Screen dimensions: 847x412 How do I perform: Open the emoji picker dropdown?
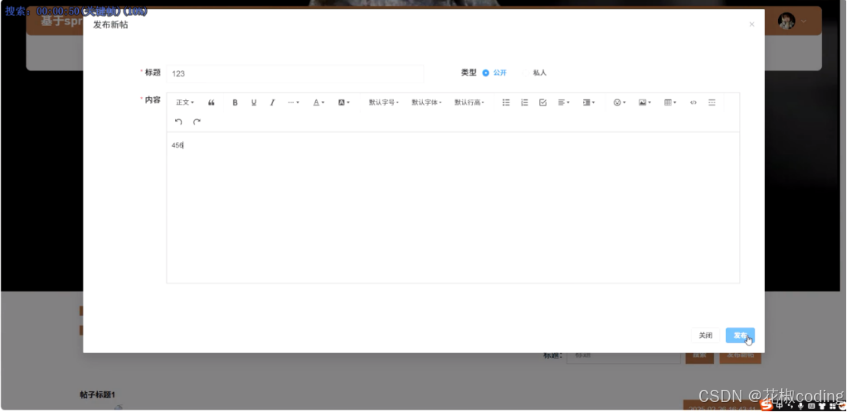[x=620, y=102]
